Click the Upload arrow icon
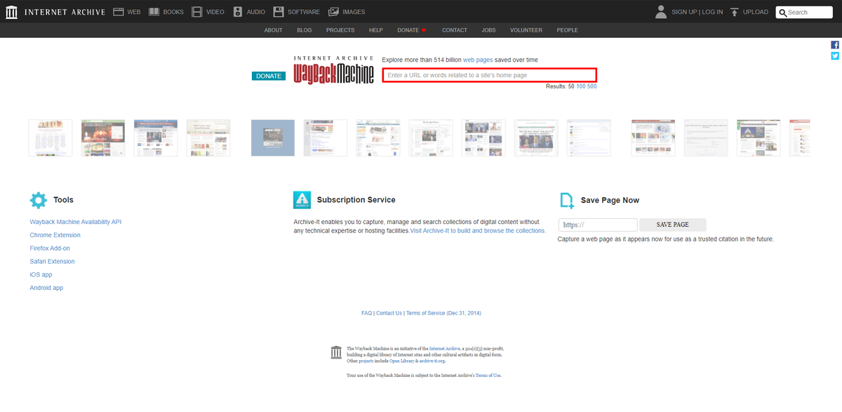Image resolution: width=842 pixels, height=412 pixels. 735,12
